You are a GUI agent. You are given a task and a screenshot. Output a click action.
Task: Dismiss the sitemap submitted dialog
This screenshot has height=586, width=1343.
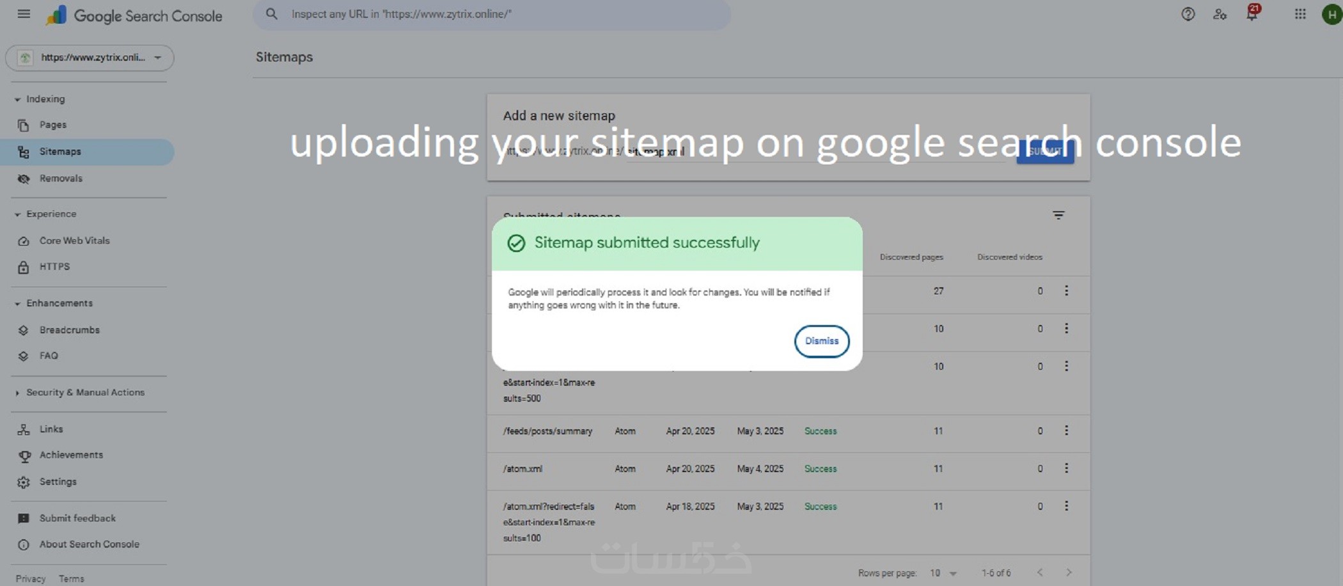821,341
